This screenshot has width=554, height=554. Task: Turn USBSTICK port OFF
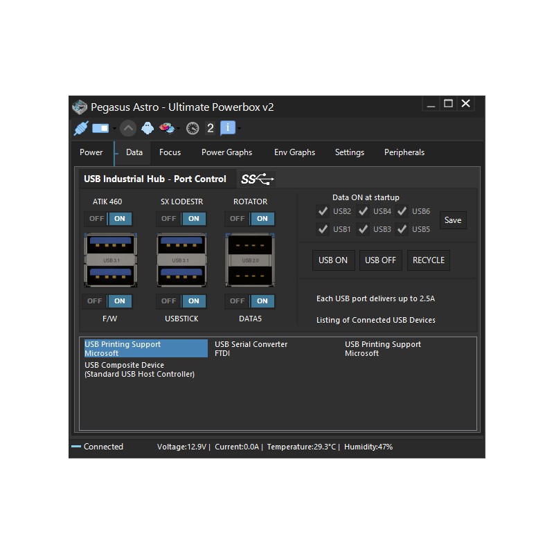[168, 301]
